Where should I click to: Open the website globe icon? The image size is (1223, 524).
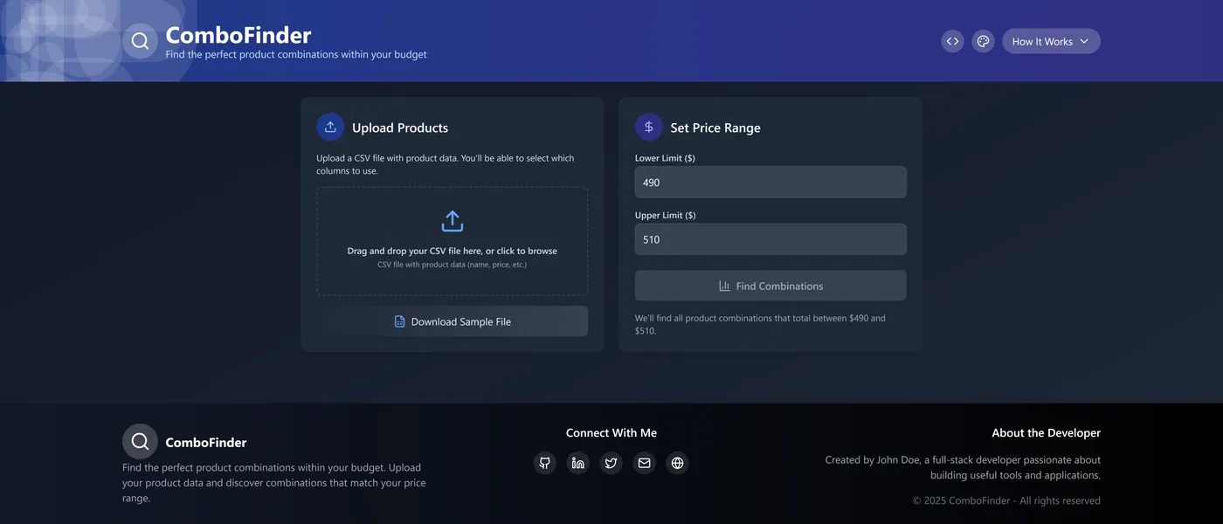tap(677, 463)
